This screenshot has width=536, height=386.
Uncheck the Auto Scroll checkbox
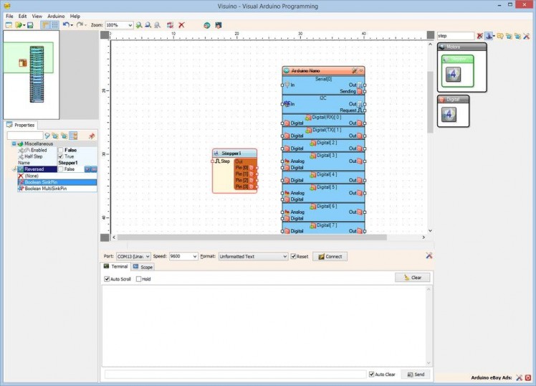[107, 278]
